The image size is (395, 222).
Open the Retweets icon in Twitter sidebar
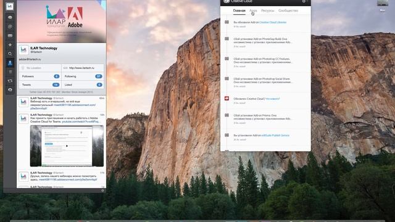[10, 81]
